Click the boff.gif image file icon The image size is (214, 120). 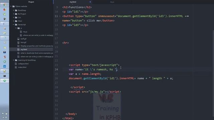18,39
